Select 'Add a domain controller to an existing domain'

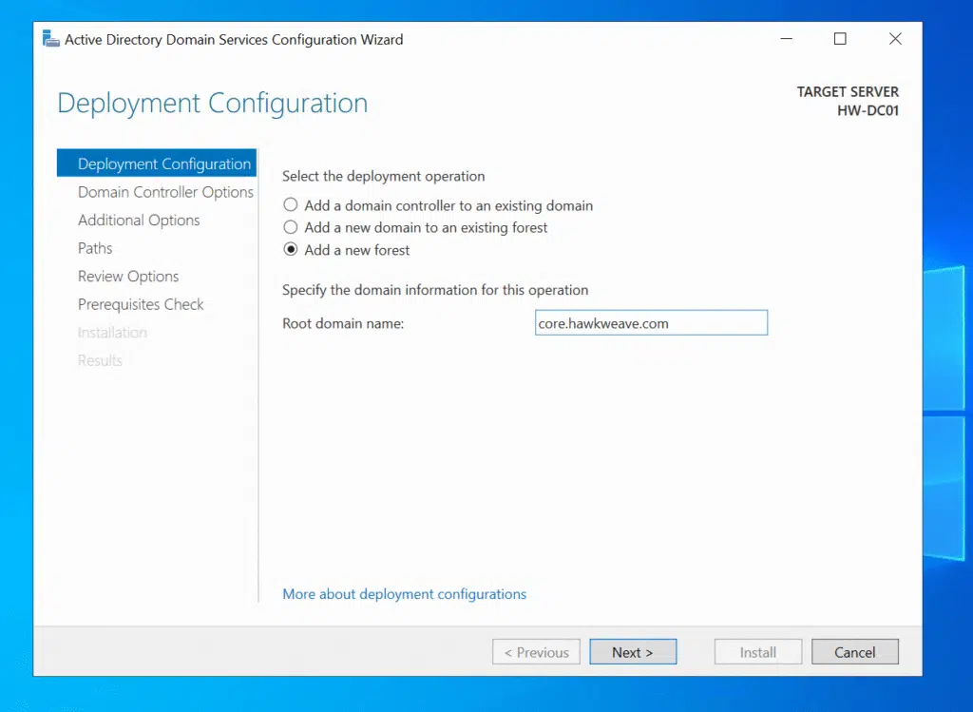[291, 205]
